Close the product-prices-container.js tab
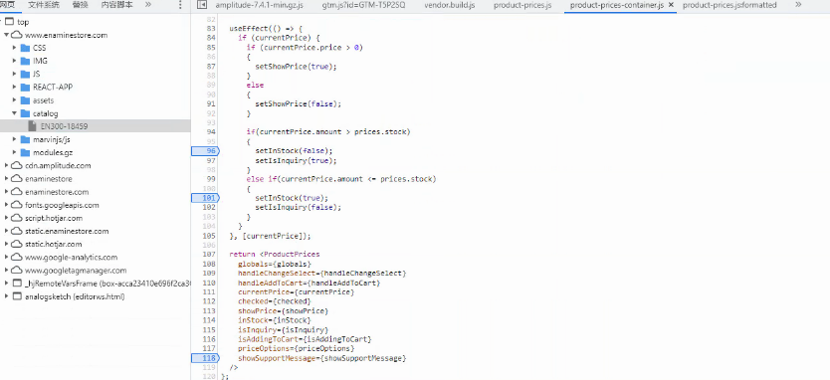This screenshot has width=830, height=380. [671, 5]
